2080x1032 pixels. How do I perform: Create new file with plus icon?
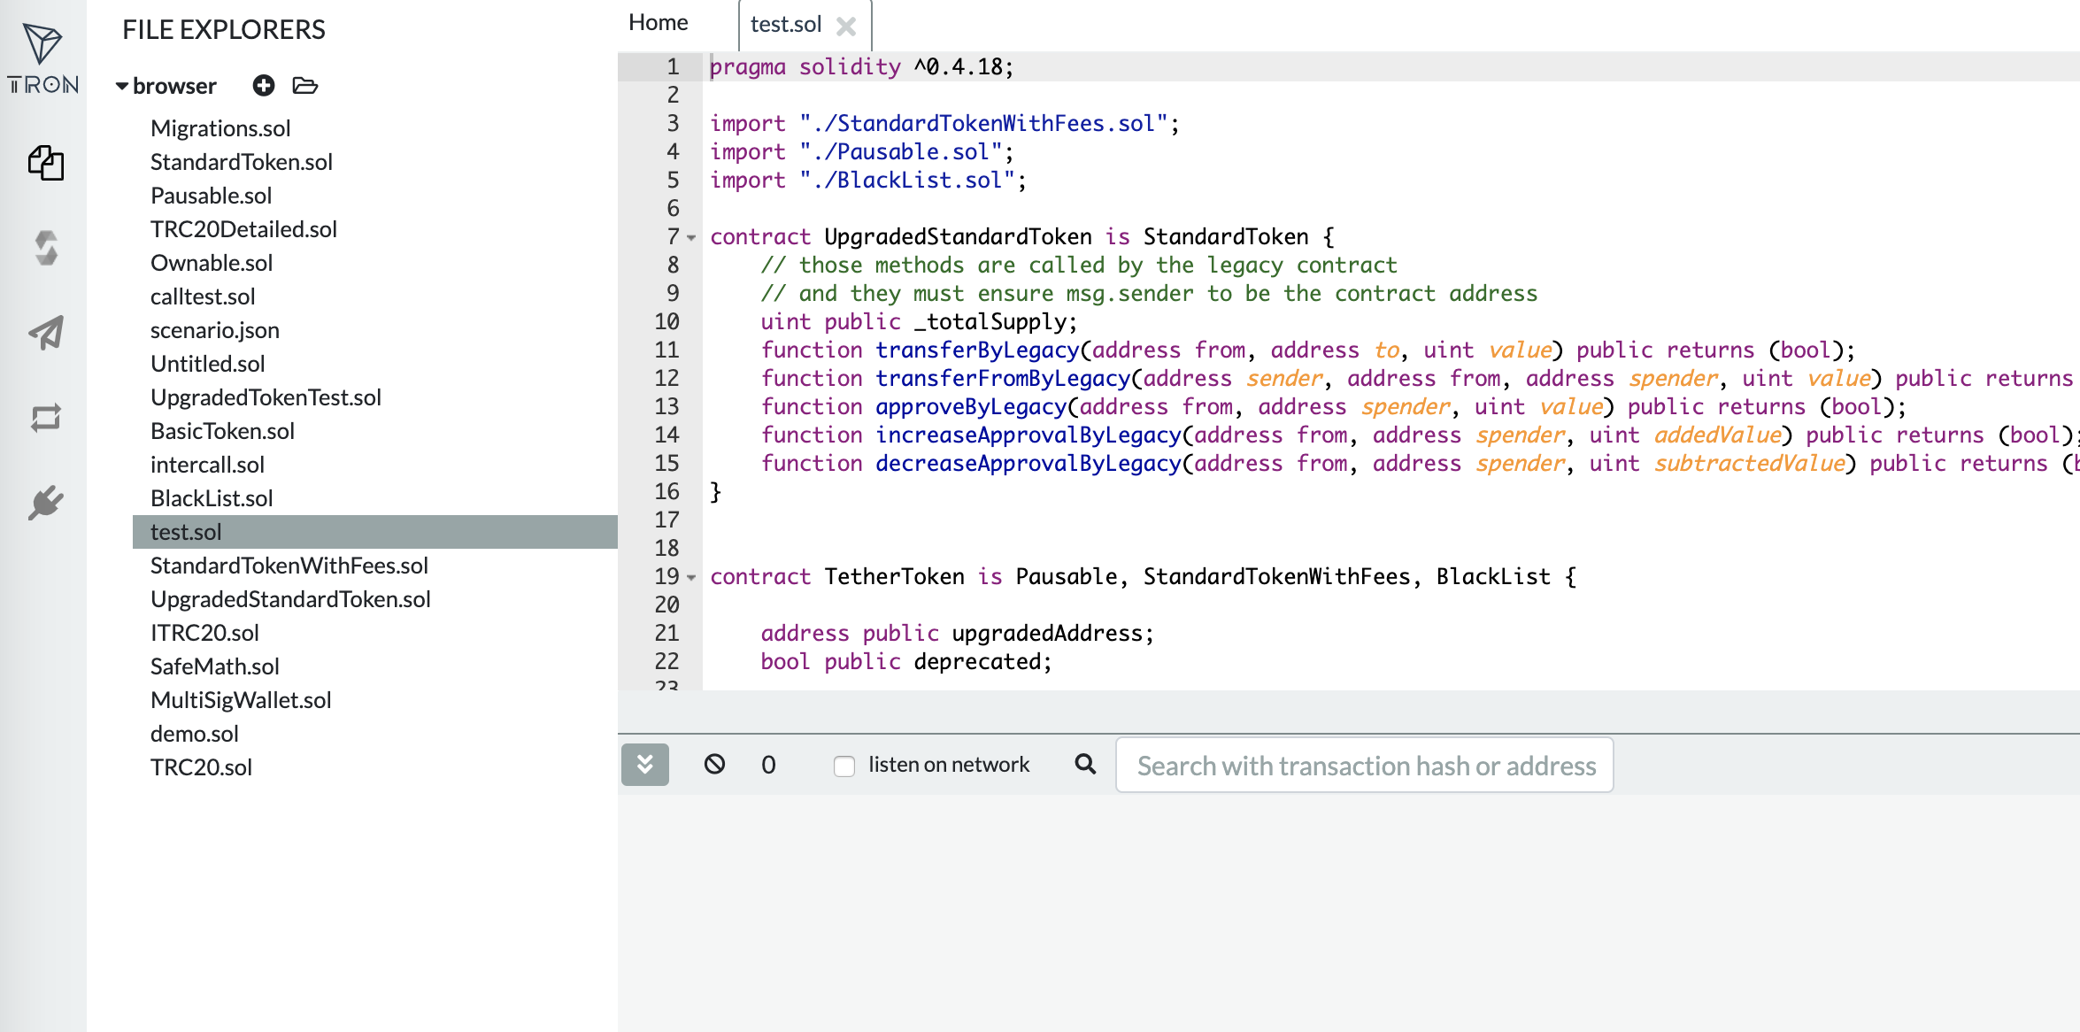click(x=263, y=86)
